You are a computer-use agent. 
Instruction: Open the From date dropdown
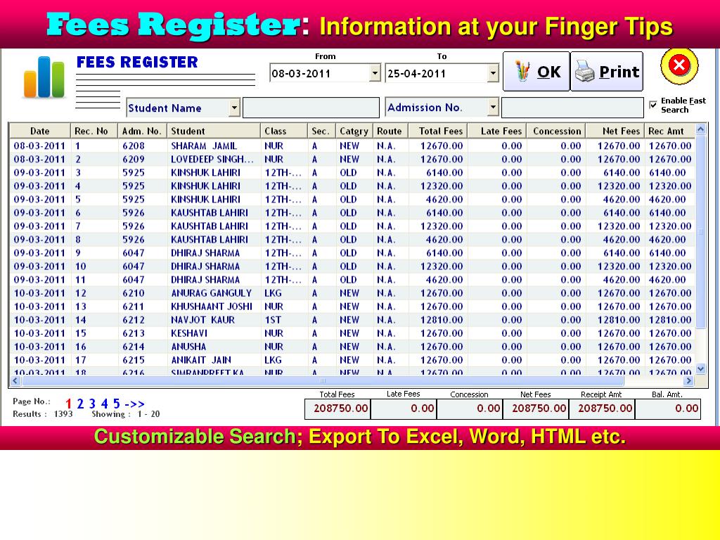(375, 73)
